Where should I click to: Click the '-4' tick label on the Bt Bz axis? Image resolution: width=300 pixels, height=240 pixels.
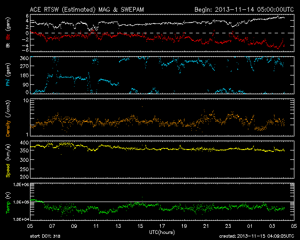pyautogui.click(x=26, y=45)
